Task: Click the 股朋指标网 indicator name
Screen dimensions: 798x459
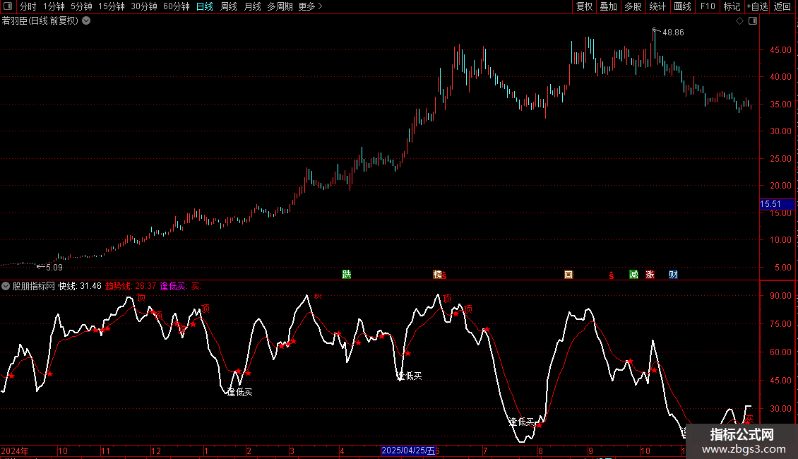Action: (34, 287)
